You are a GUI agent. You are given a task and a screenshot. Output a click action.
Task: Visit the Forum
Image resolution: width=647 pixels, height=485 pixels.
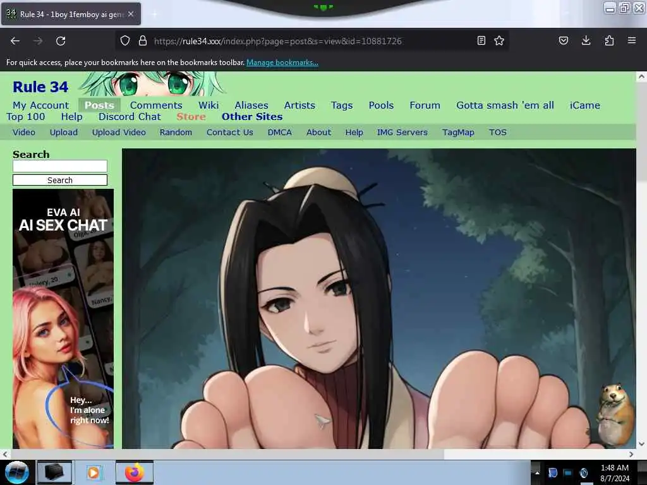tap(425, 105)
